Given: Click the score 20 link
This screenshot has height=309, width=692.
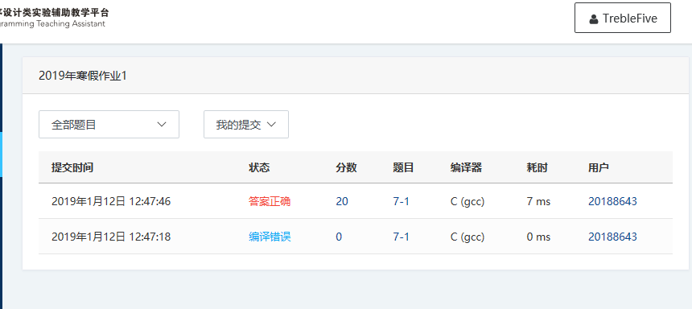Looking at the screenshot, I should (x=342, y=201).
